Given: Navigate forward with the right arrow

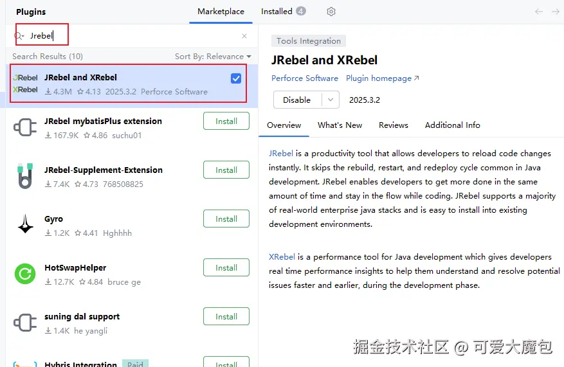Looking at the screenshot, I should [x=556, y=12].
